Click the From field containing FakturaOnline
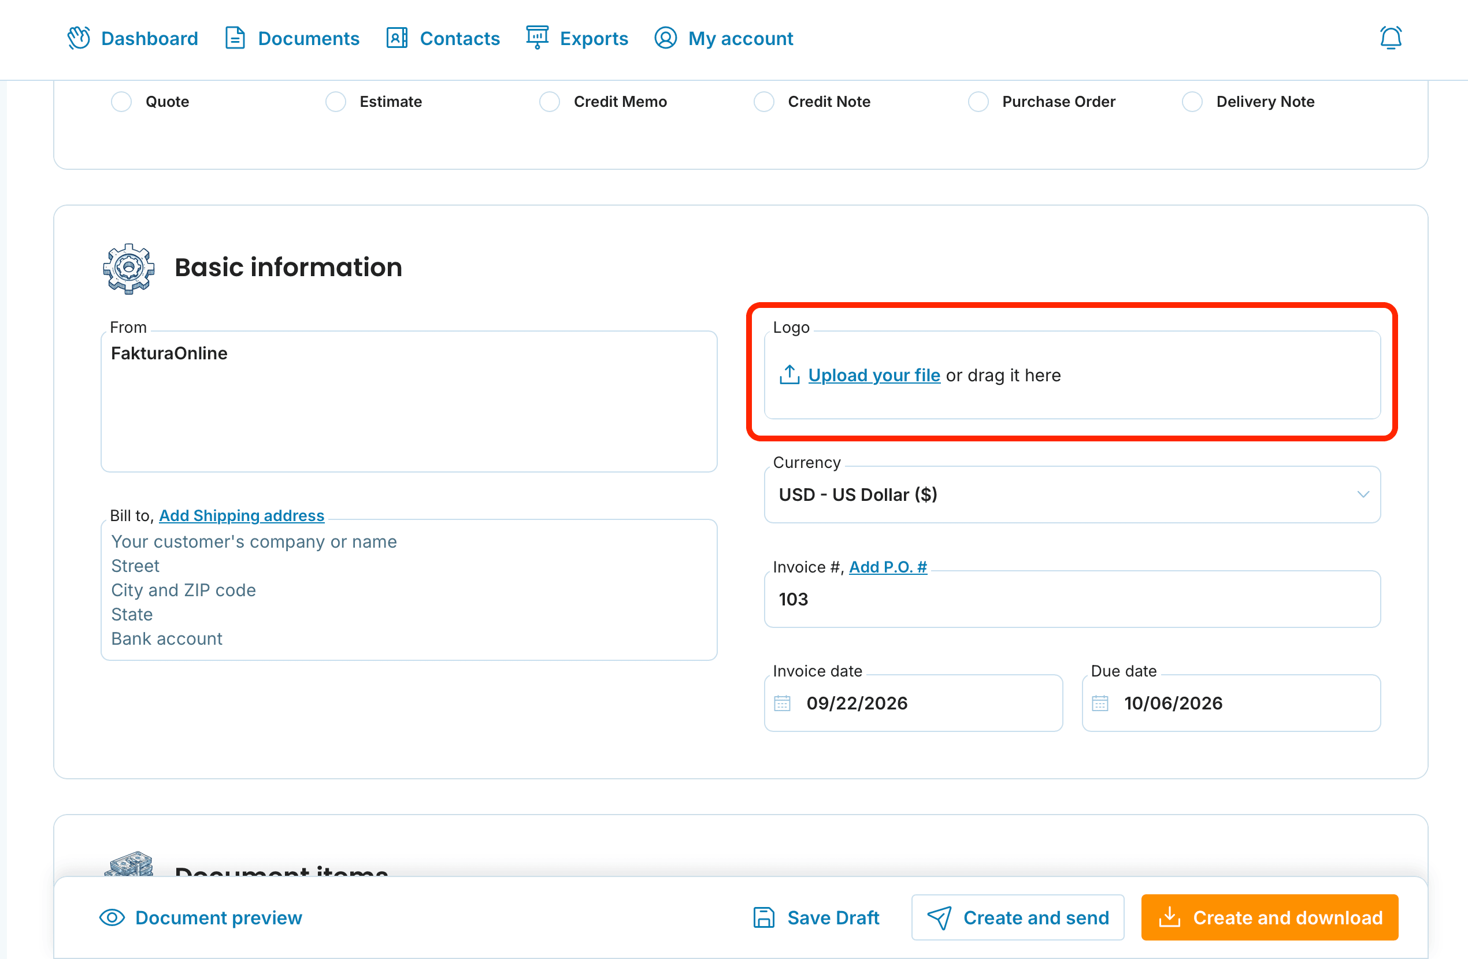 coord(409,402)
